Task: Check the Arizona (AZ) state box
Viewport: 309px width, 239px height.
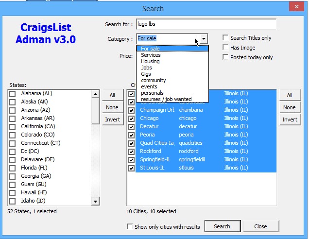Action: (13, 110)
